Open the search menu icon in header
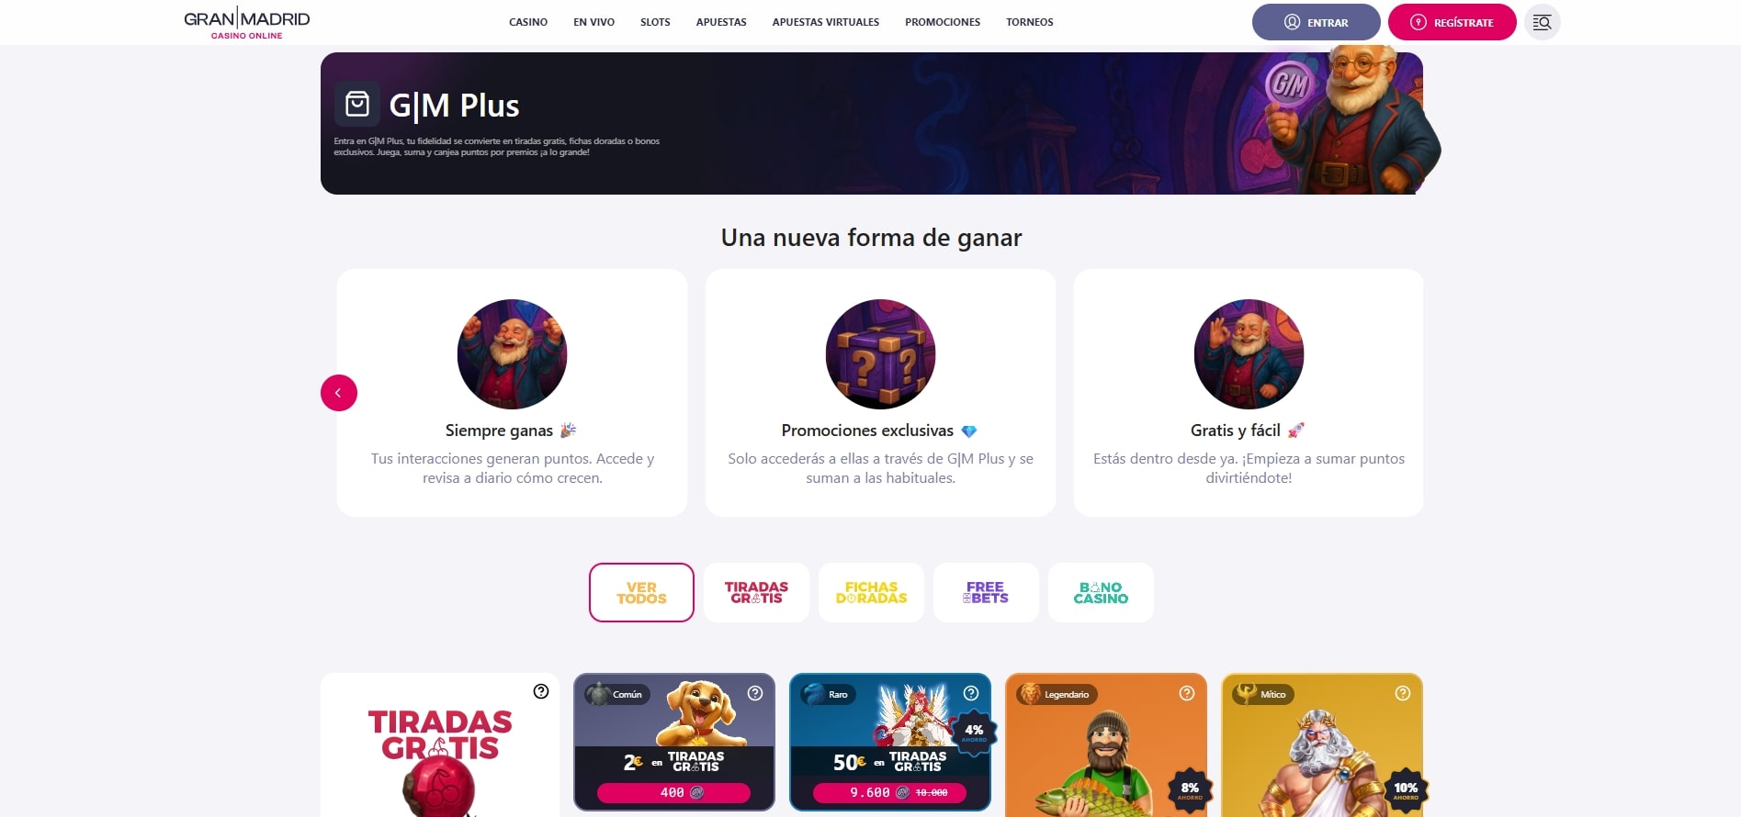The image size is (1741, 817). pos(1542,22)
